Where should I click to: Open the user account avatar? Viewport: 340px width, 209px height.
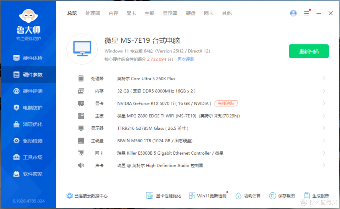(293, 13)
